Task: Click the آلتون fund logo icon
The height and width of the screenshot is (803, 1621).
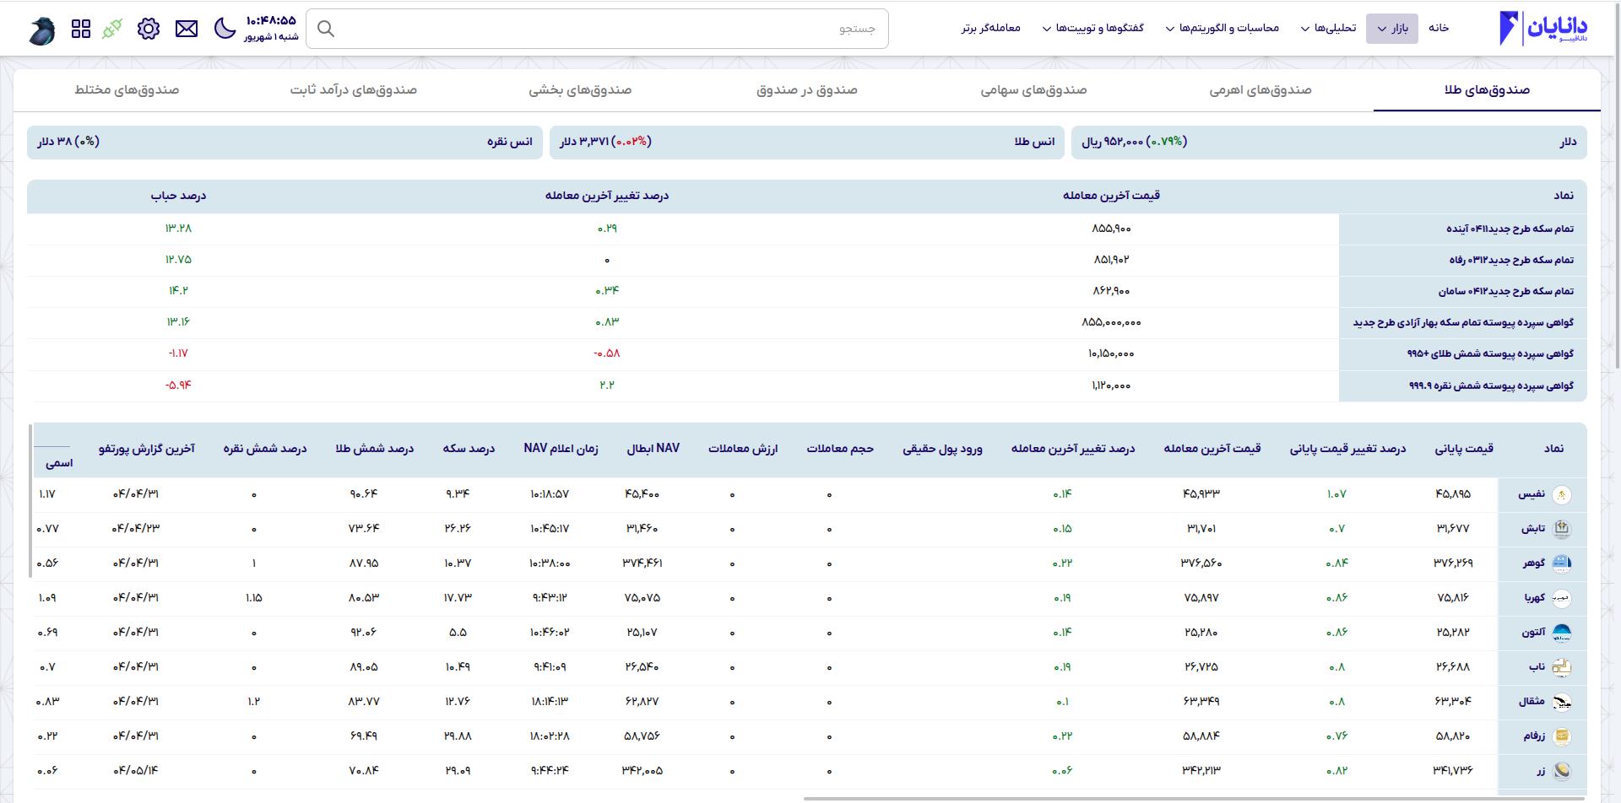Action: pos(1562,633)
